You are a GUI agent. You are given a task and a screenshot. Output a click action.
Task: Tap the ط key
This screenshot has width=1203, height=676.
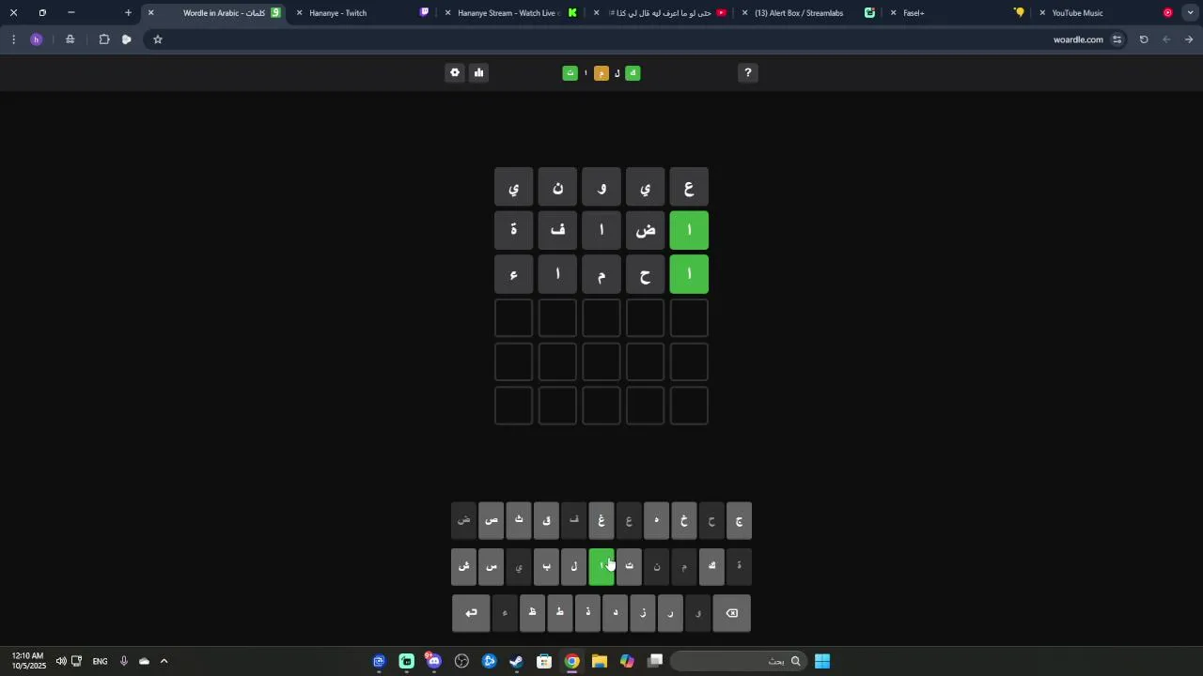pyautogui.click(x=560, y=613)
